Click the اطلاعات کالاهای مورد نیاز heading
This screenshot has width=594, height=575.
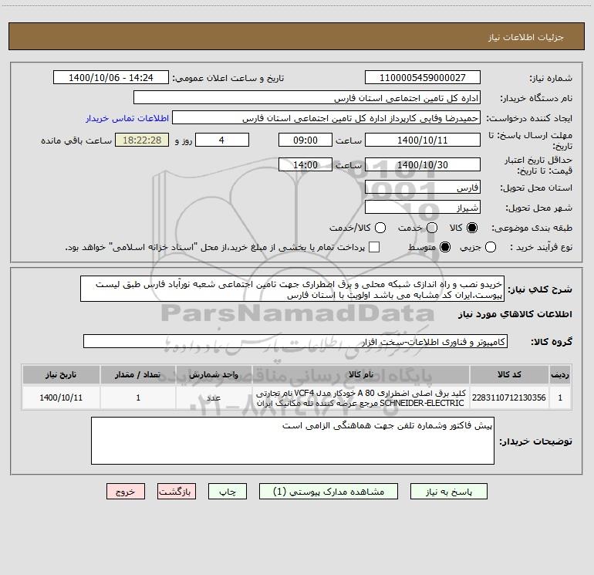(x=515, y=314)
